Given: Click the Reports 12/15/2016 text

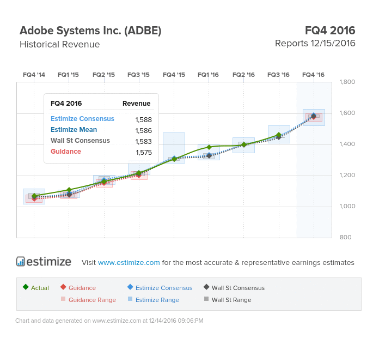Looking at the screenshot, I should (x=315, y=44).
